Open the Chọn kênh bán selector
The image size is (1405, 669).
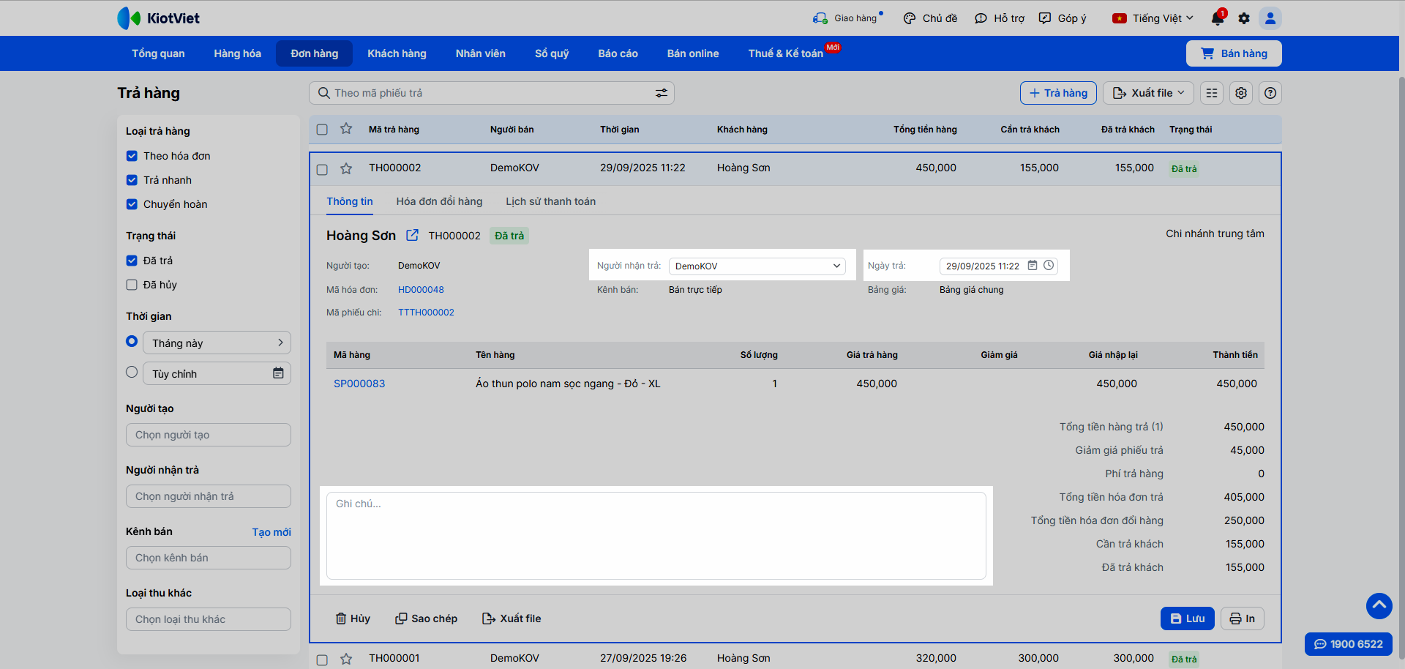(209, 558)
